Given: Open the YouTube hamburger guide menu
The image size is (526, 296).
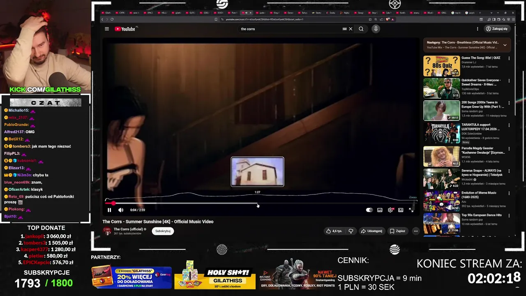Looking at the screenshot, I should [107, 29].
